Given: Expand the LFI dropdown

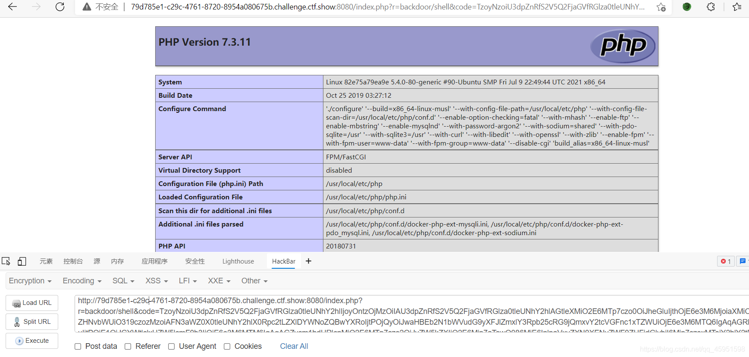Looking at the screenshot, I should point(188,281).
